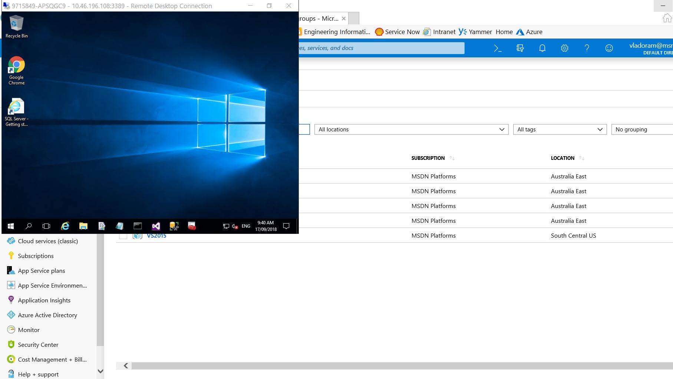673x379 pixels.
Task: Open File Explorer on remote taskbar
Action: 83,226
